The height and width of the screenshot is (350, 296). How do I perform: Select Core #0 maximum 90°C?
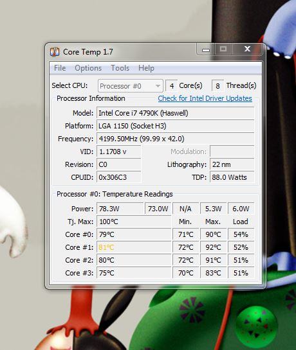[214, 234]
